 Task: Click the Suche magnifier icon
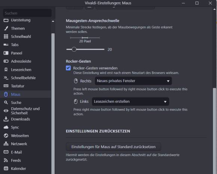pos(6,102)
